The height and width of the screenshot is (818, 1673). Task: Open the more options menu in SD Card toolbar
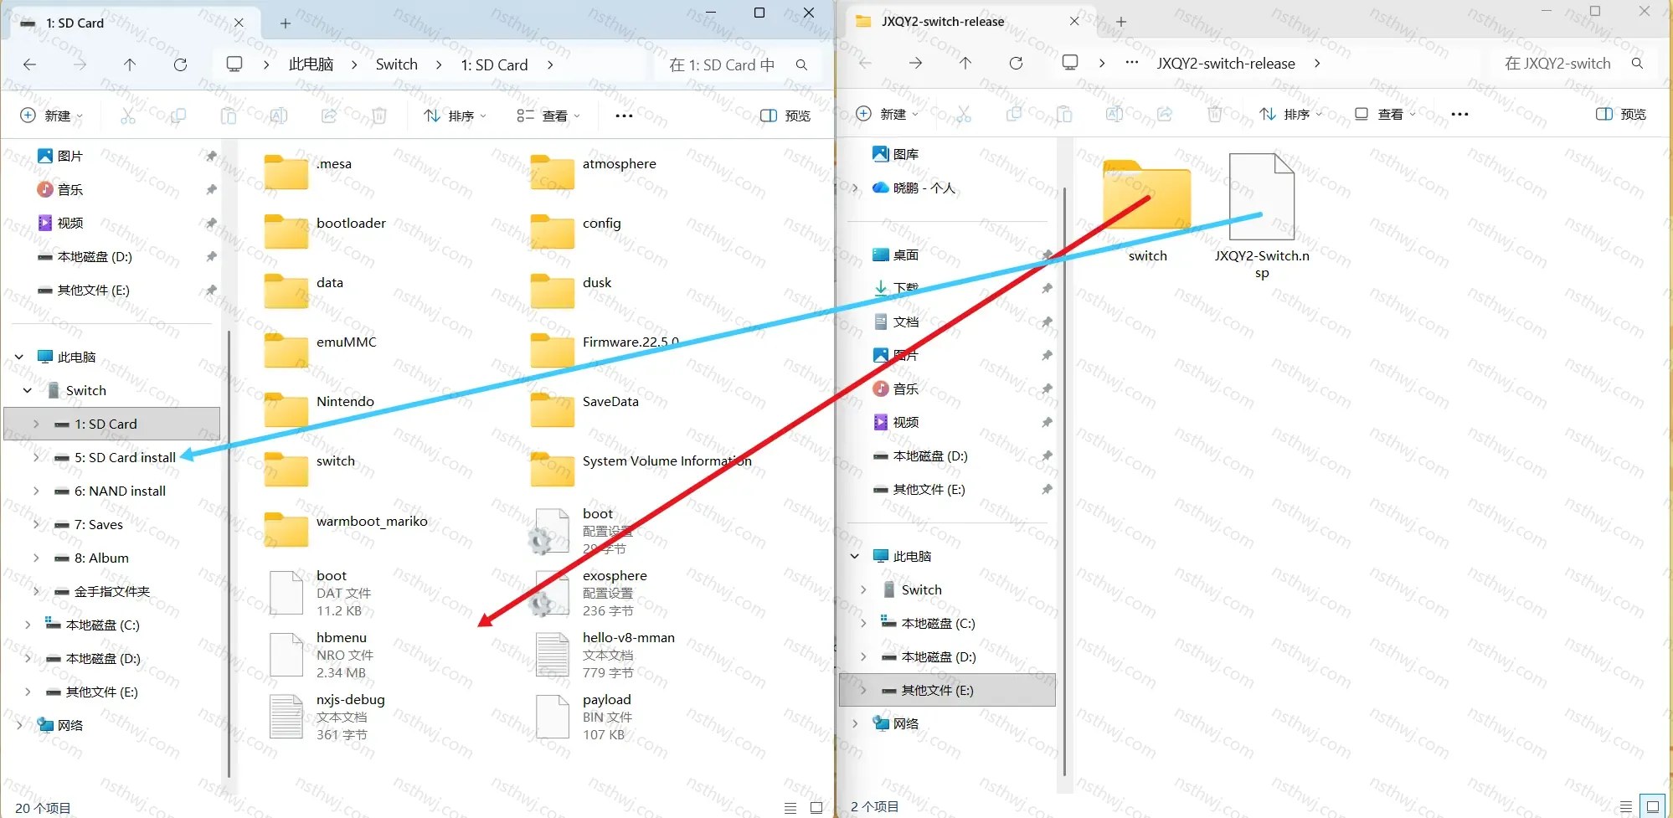click(624, 116)
